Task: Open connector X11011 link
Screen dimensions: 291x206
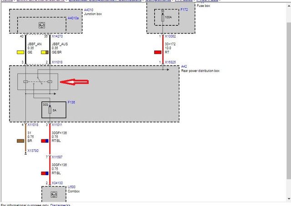Action: (57, 125)
